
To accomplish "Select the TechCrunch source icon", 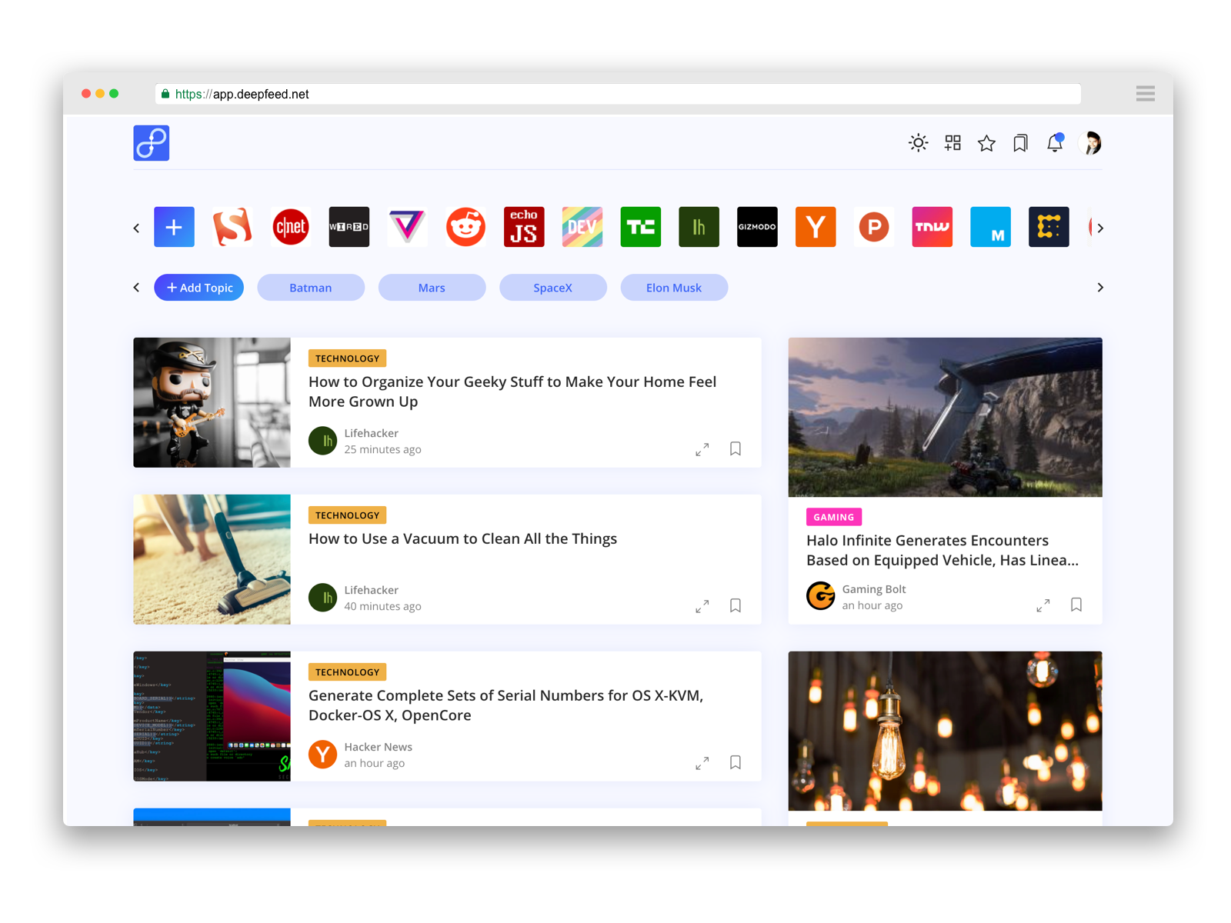I will [x=641, y=227].
